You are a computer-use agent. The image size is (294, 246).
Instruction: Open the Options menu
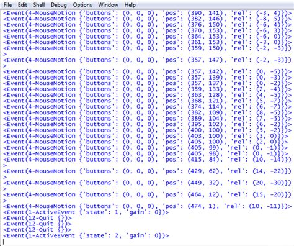[82, 5]
